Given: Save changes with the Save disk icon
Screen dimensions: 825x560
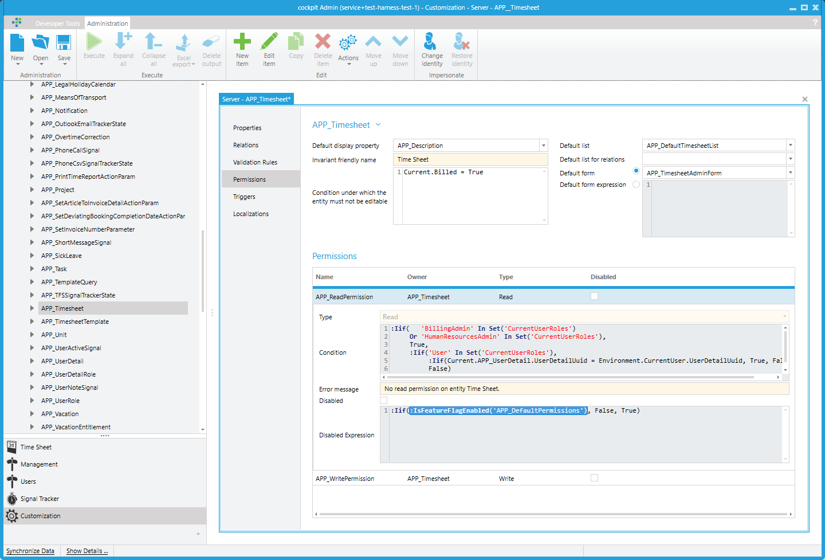Looking at the screenshot, I should [64, 43].
